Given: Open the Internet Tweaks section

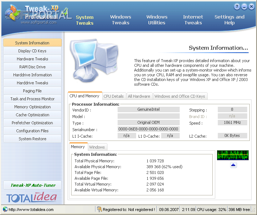Looking at the screenshot, I should (193, 20).
